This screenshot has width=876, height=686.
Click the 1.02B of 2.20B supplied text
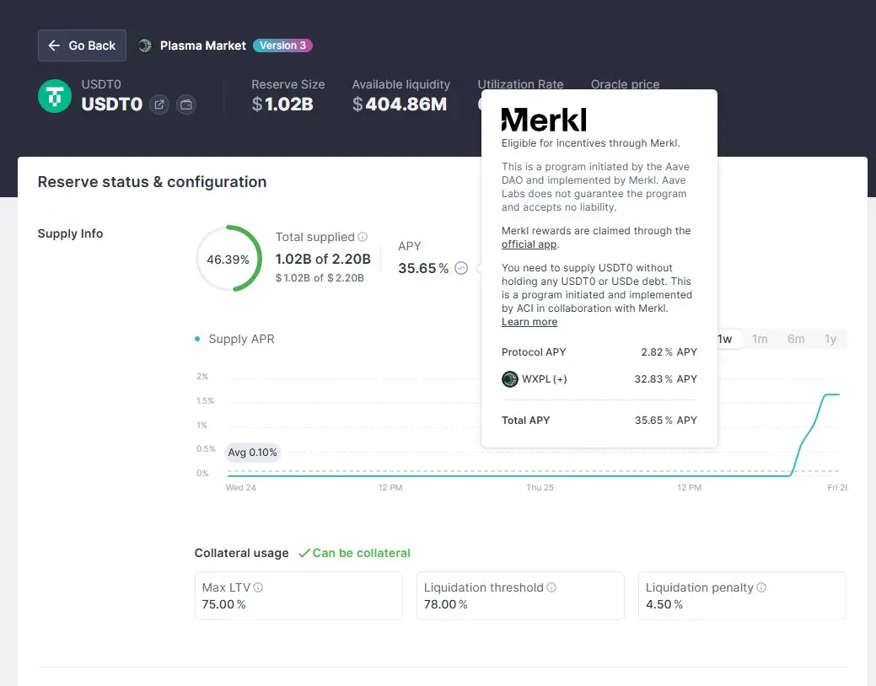tap(323, 260)
